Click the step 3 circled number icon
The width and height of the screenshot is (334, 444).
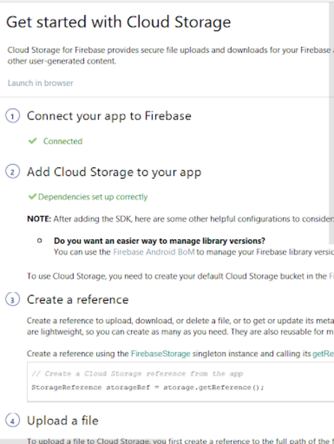(x=13, y=299)
